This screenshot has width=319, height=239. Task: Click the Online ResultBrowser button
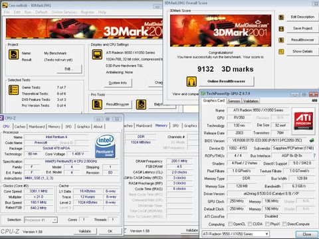tap(226, 81)
